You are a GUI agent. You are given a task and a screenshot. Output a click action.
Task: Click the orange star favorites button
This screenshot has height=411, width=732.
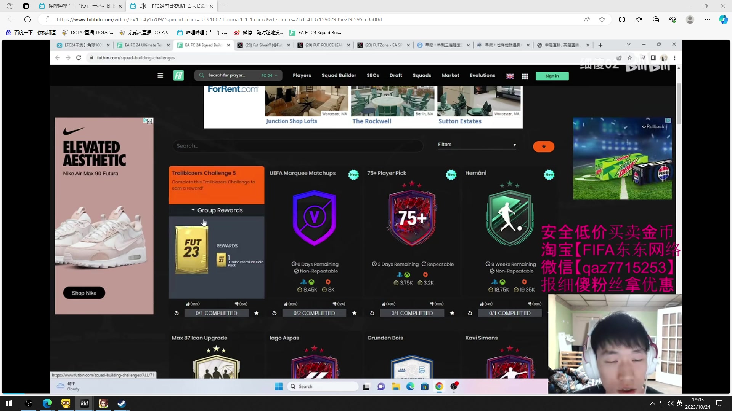[x=543, y=147]
